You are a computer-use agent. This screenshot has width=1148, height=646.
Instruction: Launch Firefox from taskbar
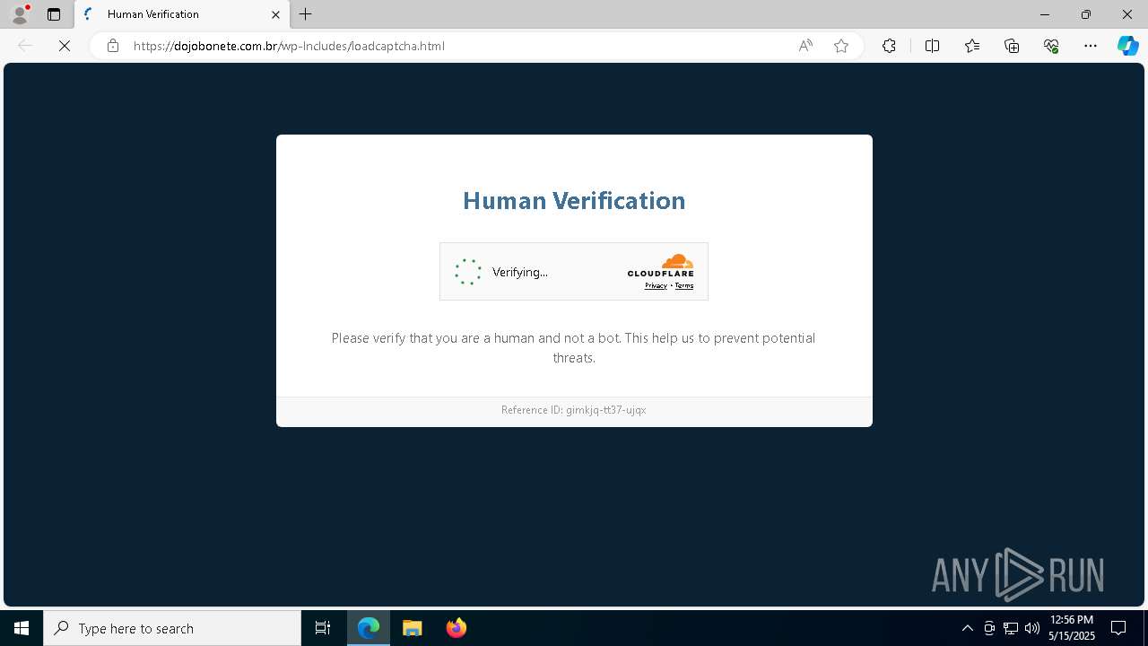(x=457, y=628)
